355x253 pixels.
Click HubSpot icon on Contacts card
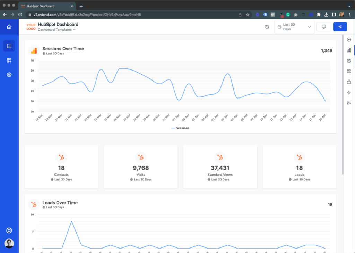61,157
